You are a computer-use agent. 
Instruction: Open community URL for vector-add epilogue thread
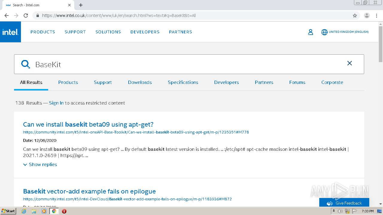point(127,199)
